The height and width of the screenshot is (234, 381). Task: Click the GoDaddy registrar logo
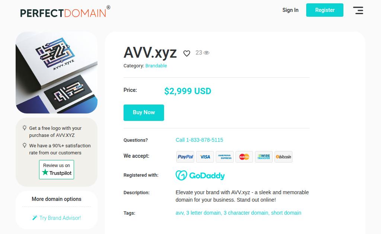[200, 175]
